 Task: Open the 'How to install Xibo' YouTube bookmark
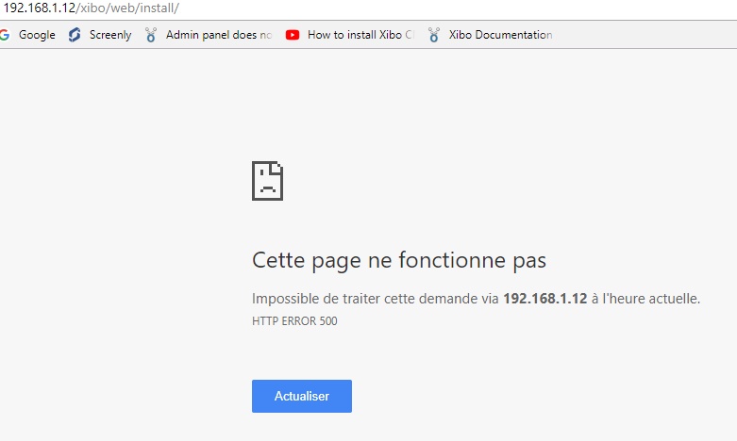coord(349,35)
